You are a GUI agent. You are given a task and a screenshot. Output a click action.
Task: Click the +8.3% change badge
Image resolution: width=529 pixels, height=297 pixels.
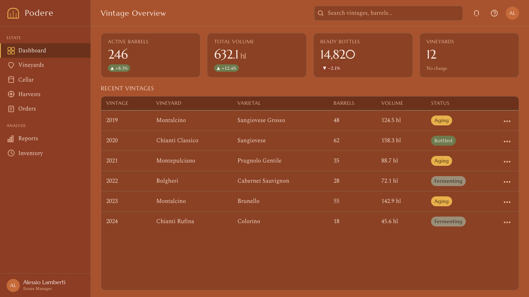tap(119, 68)
